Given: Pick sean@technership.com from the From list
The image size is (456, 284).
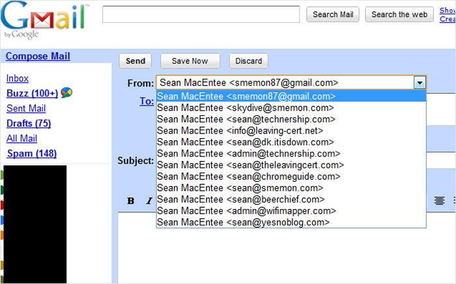Looking at the screenshot, I should (246, 119).
